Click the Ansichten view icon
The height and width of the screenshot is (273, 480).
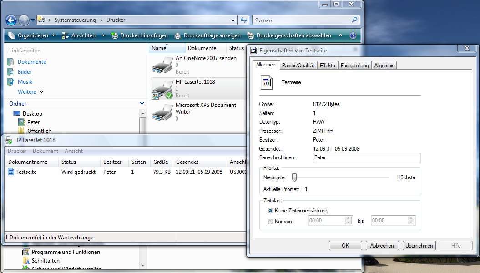click(65, 35)
